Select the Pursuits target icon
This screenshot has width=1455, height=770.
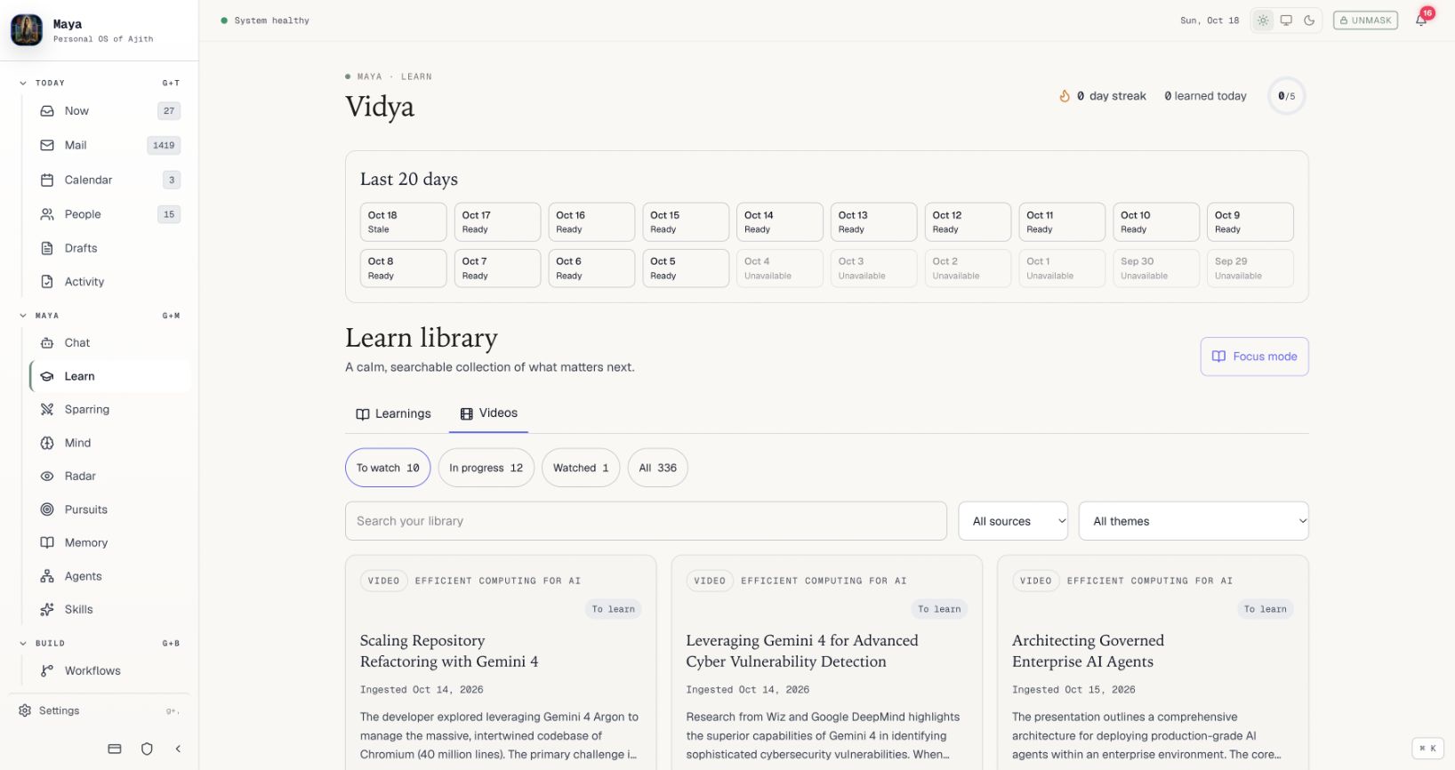pos(47,509)
